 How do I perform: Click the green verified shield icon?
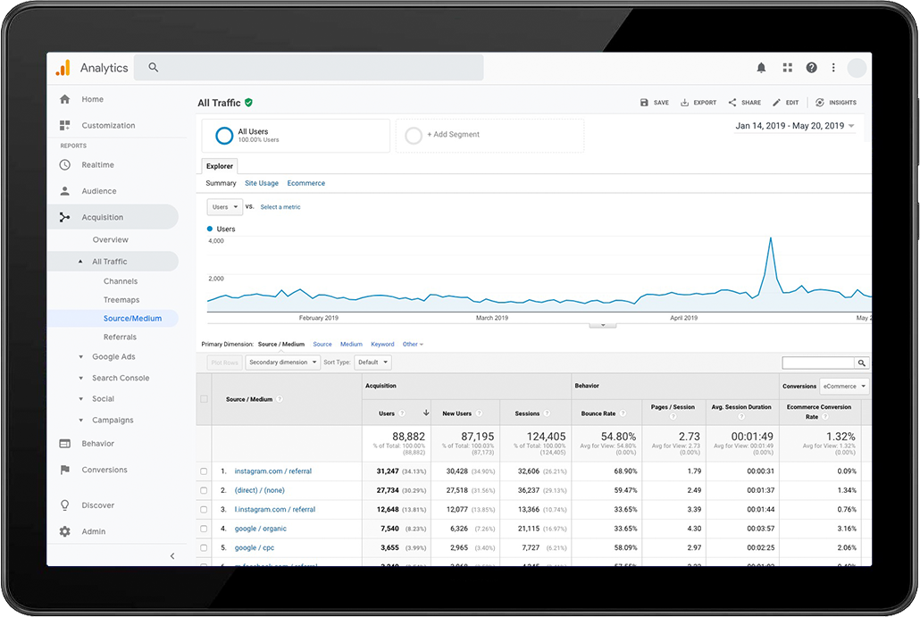click(249, 103)
